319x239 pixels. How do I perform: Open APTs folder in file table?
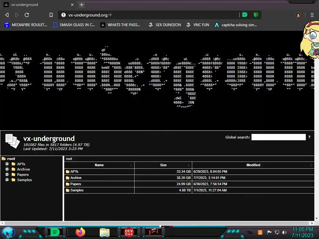(x=74, y=171)
